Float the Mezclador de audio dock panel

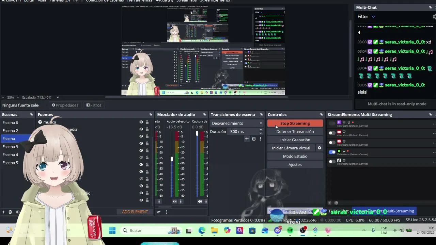pos(204,115)
